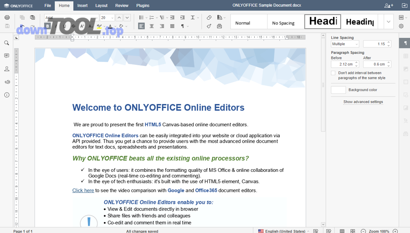Click the Zoom in plus button
The height and width of the screenshot is (233, 410).
pos(395,231)
